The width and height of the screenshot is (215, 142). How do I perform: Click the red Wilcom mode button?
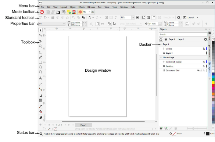pos(42,12)
